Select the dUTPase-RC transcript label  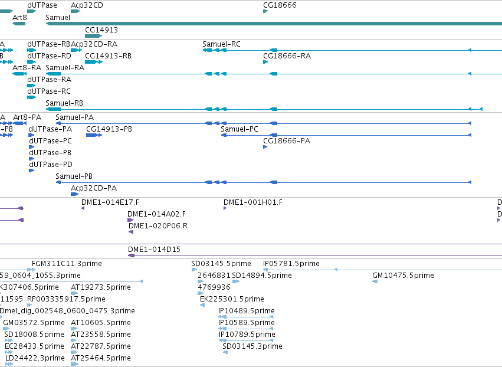[49, 91]
